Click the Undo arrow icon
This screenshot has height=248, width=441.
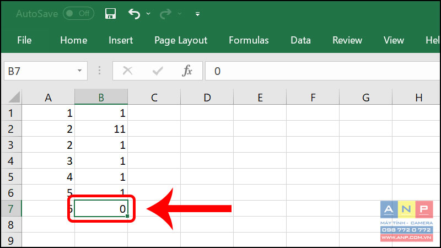tap(134, 13)
